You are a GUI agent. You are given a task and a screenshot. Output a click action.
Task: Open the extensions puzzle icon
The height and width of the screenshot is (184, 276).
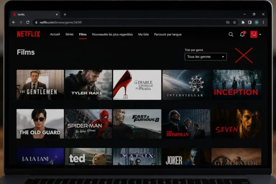243,22
